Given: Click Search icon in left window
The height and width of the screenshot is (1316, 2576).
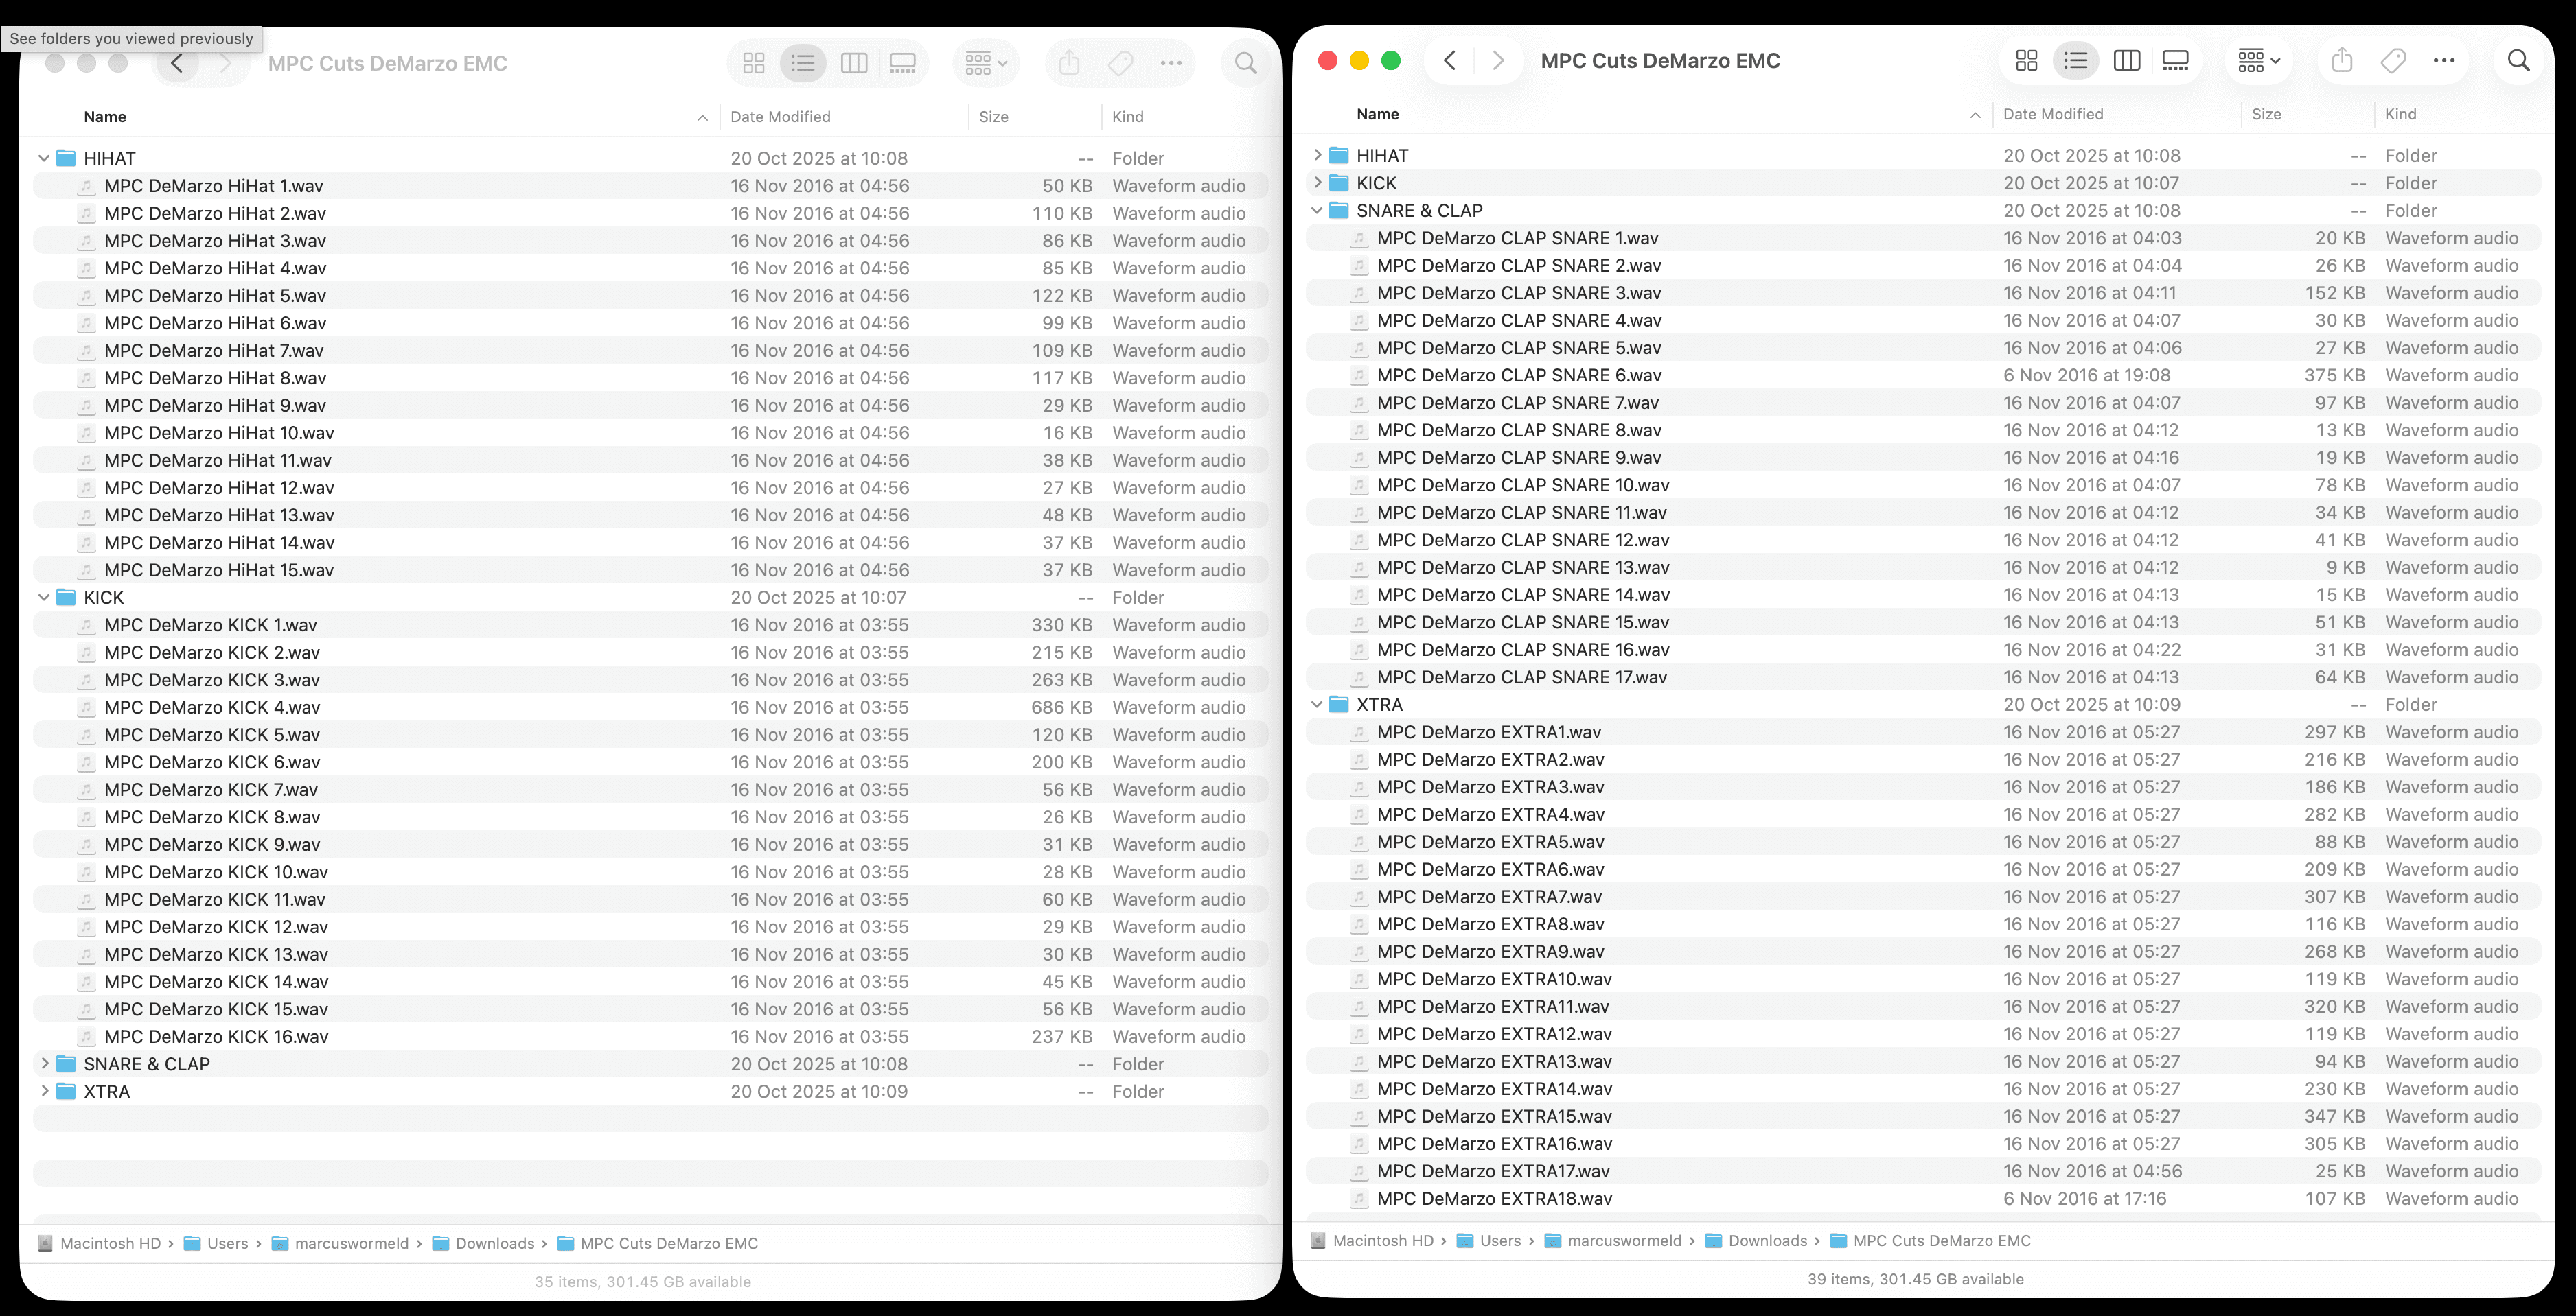Looking at the screenshot, I should pos(1245,64).
